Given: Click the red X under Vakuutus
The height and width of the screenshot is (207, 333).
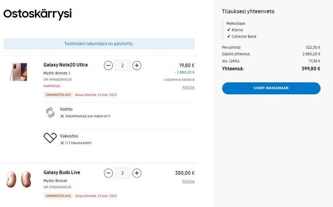Looking at the screenshot, I should point(62,143).
